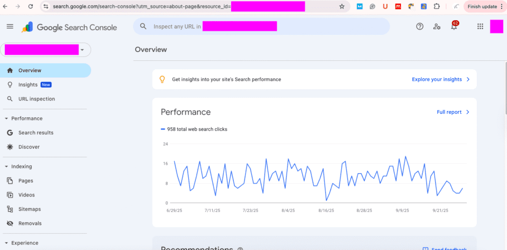This screenshot has width=507, height=250.
Task: Collapse the Experience sidebar section
Action: pos(6,243)
